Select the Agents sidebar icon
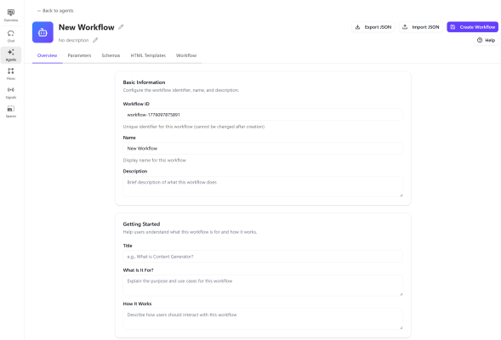 (11, 55)
